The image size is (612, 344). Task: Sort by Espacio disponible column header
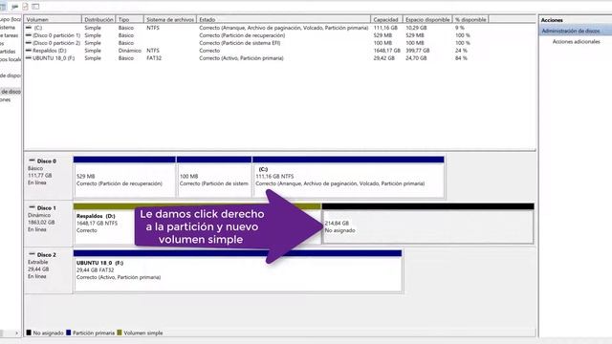427,19
